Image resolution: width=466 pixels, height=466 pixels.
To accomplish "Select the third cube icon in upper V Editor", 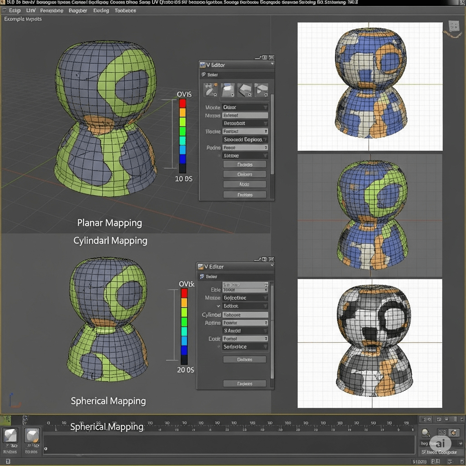I will click(244, 90).
